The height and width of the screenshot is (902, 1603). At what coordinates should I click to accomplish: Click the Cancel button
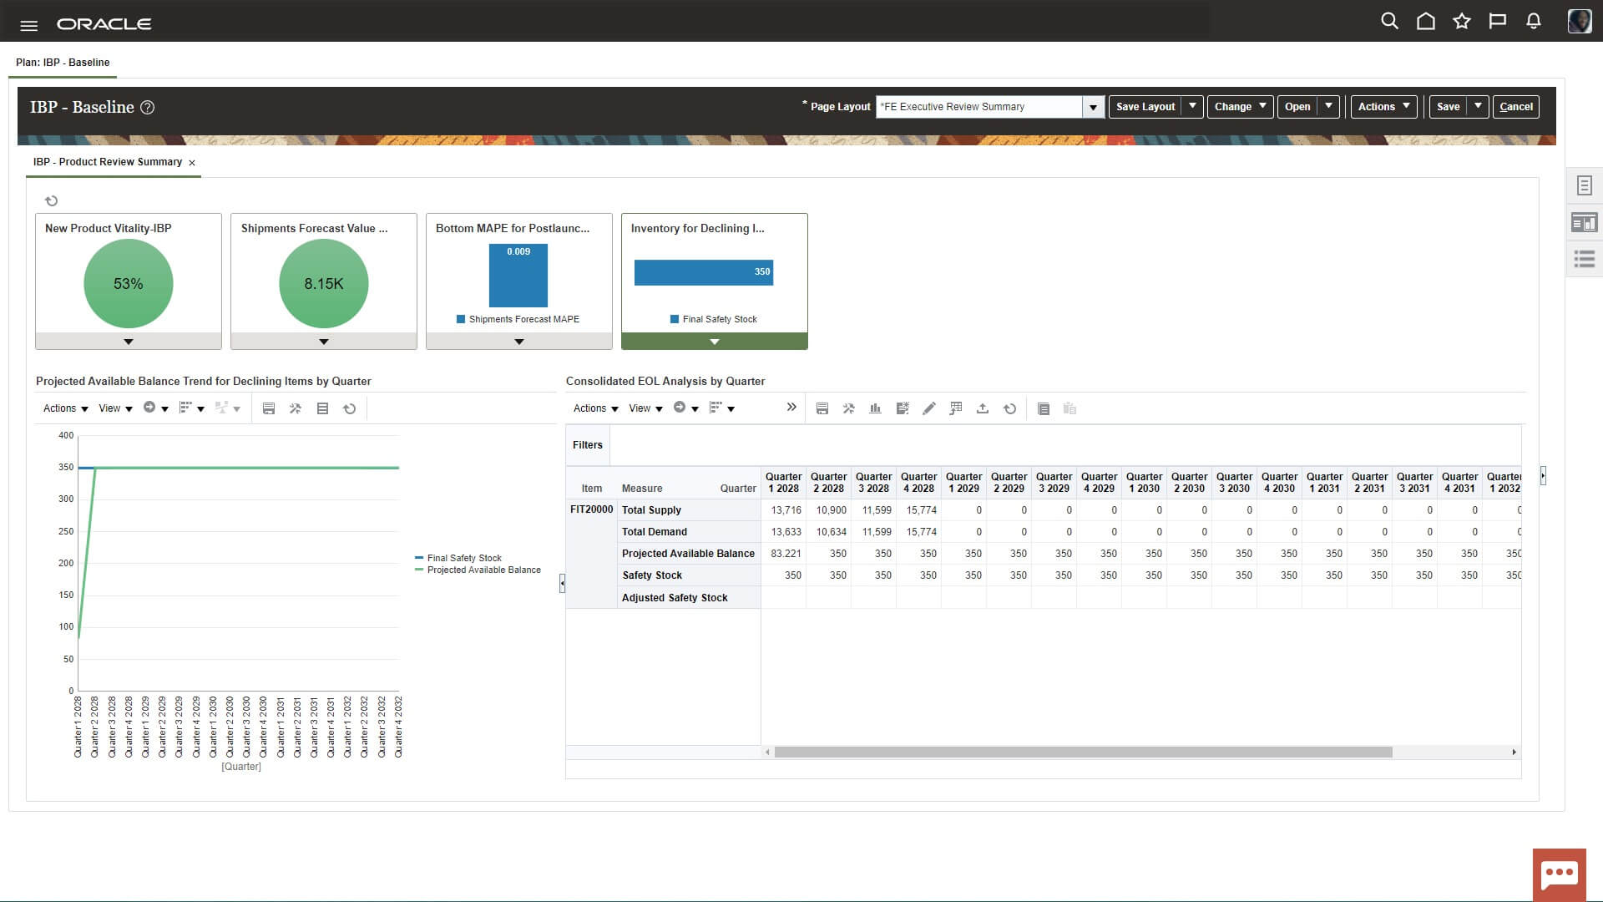[x=1515, y=107]
